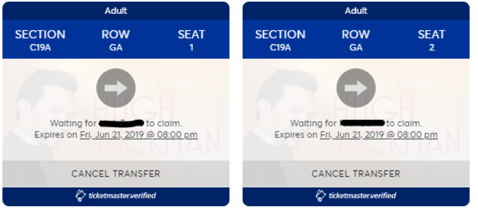
Task: Click the transfer arrow icon on seat 1 ticket
Action: (116, 88)
